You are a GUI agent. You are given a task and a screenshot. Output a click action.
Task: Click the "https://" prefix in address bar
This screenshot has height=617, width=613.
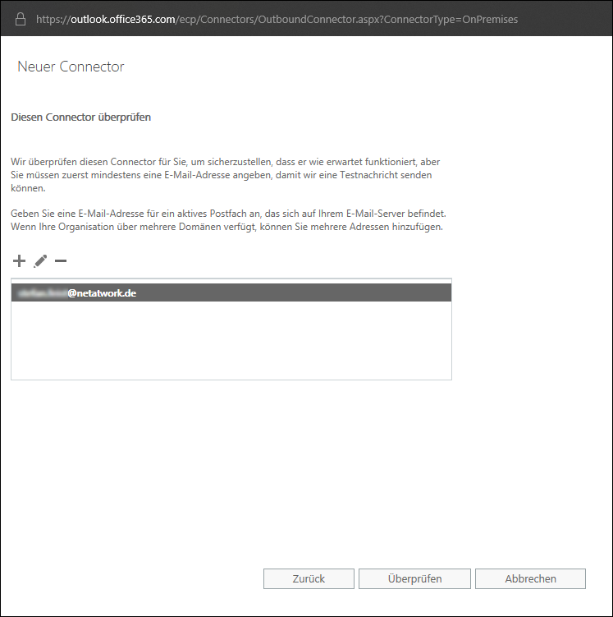click(53, 18)
